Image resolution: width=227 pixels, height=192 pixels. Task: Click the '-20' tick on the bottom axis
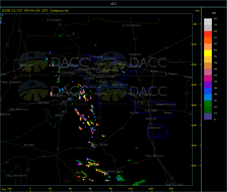[x=9, y=188]
